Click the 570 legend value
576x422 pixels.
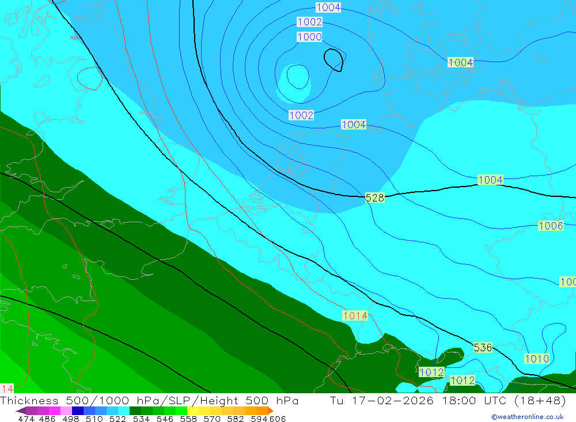tap(212, 419)
